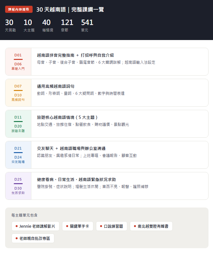213x253 pixels.
Task: Select the 老師親自批改專區 chip
Action: click(x=33, y=238)
